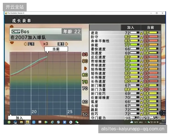Select the 射门力量 stat row
The width and height of the screenshot is (170, 136).
click(x=125, y=90)
